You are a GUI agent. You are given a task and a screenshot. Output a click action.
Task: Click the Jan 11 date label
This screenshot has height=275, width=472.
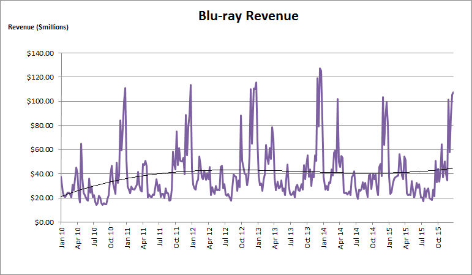click(x=127, y=238)
